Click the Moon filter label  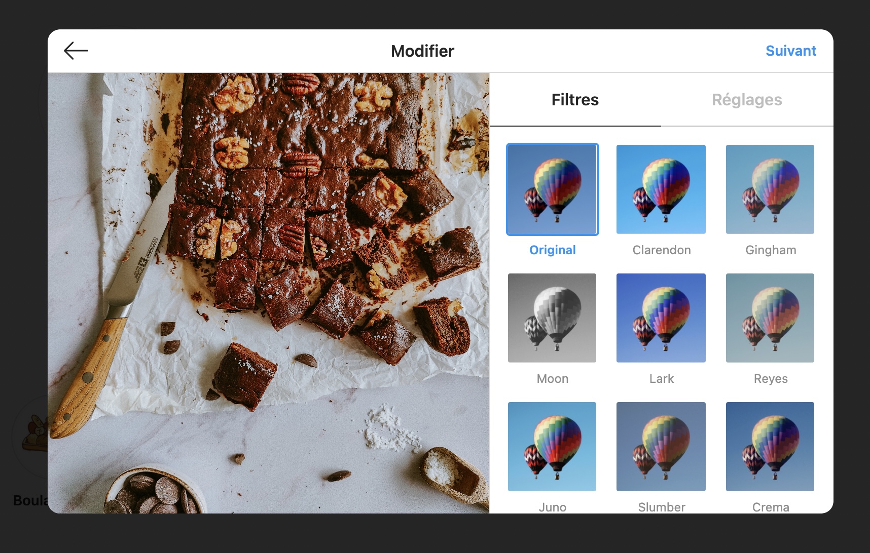coord(553,379)
